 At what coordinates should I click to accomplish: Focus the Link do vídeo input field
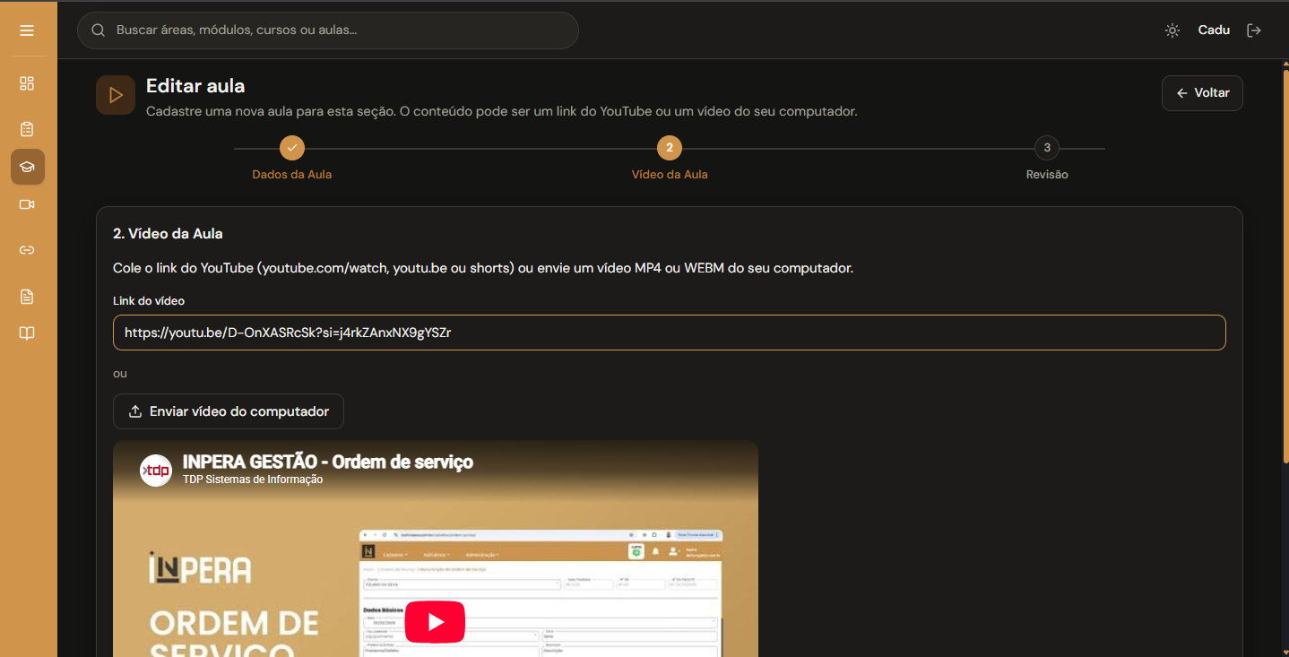(670, 333)
